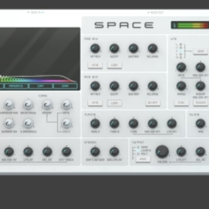Click the TUNE A knob in Tuning
This screenshot has width=209, height=209.
coord(95,124)
